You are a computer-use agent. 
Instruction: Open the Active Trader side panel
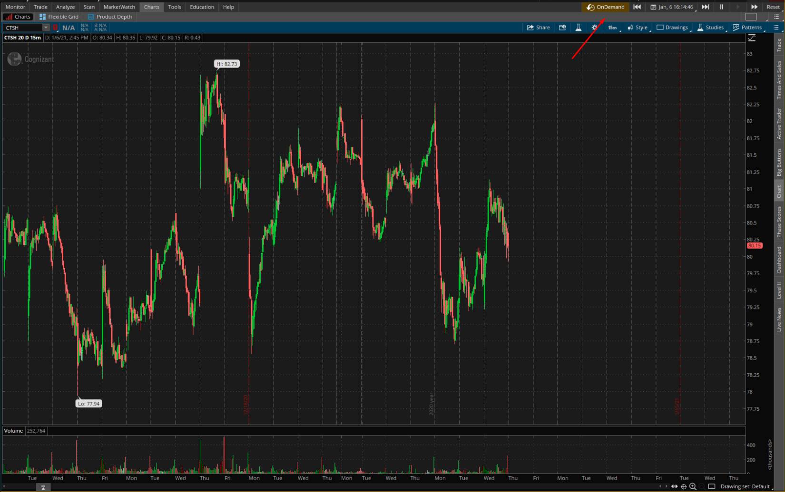click(x=779, y=124)
